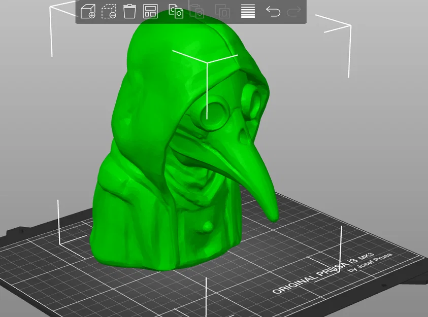Click the Undo arrow
The width and height of the screenshot is (428, 317).
pos(273,12)
